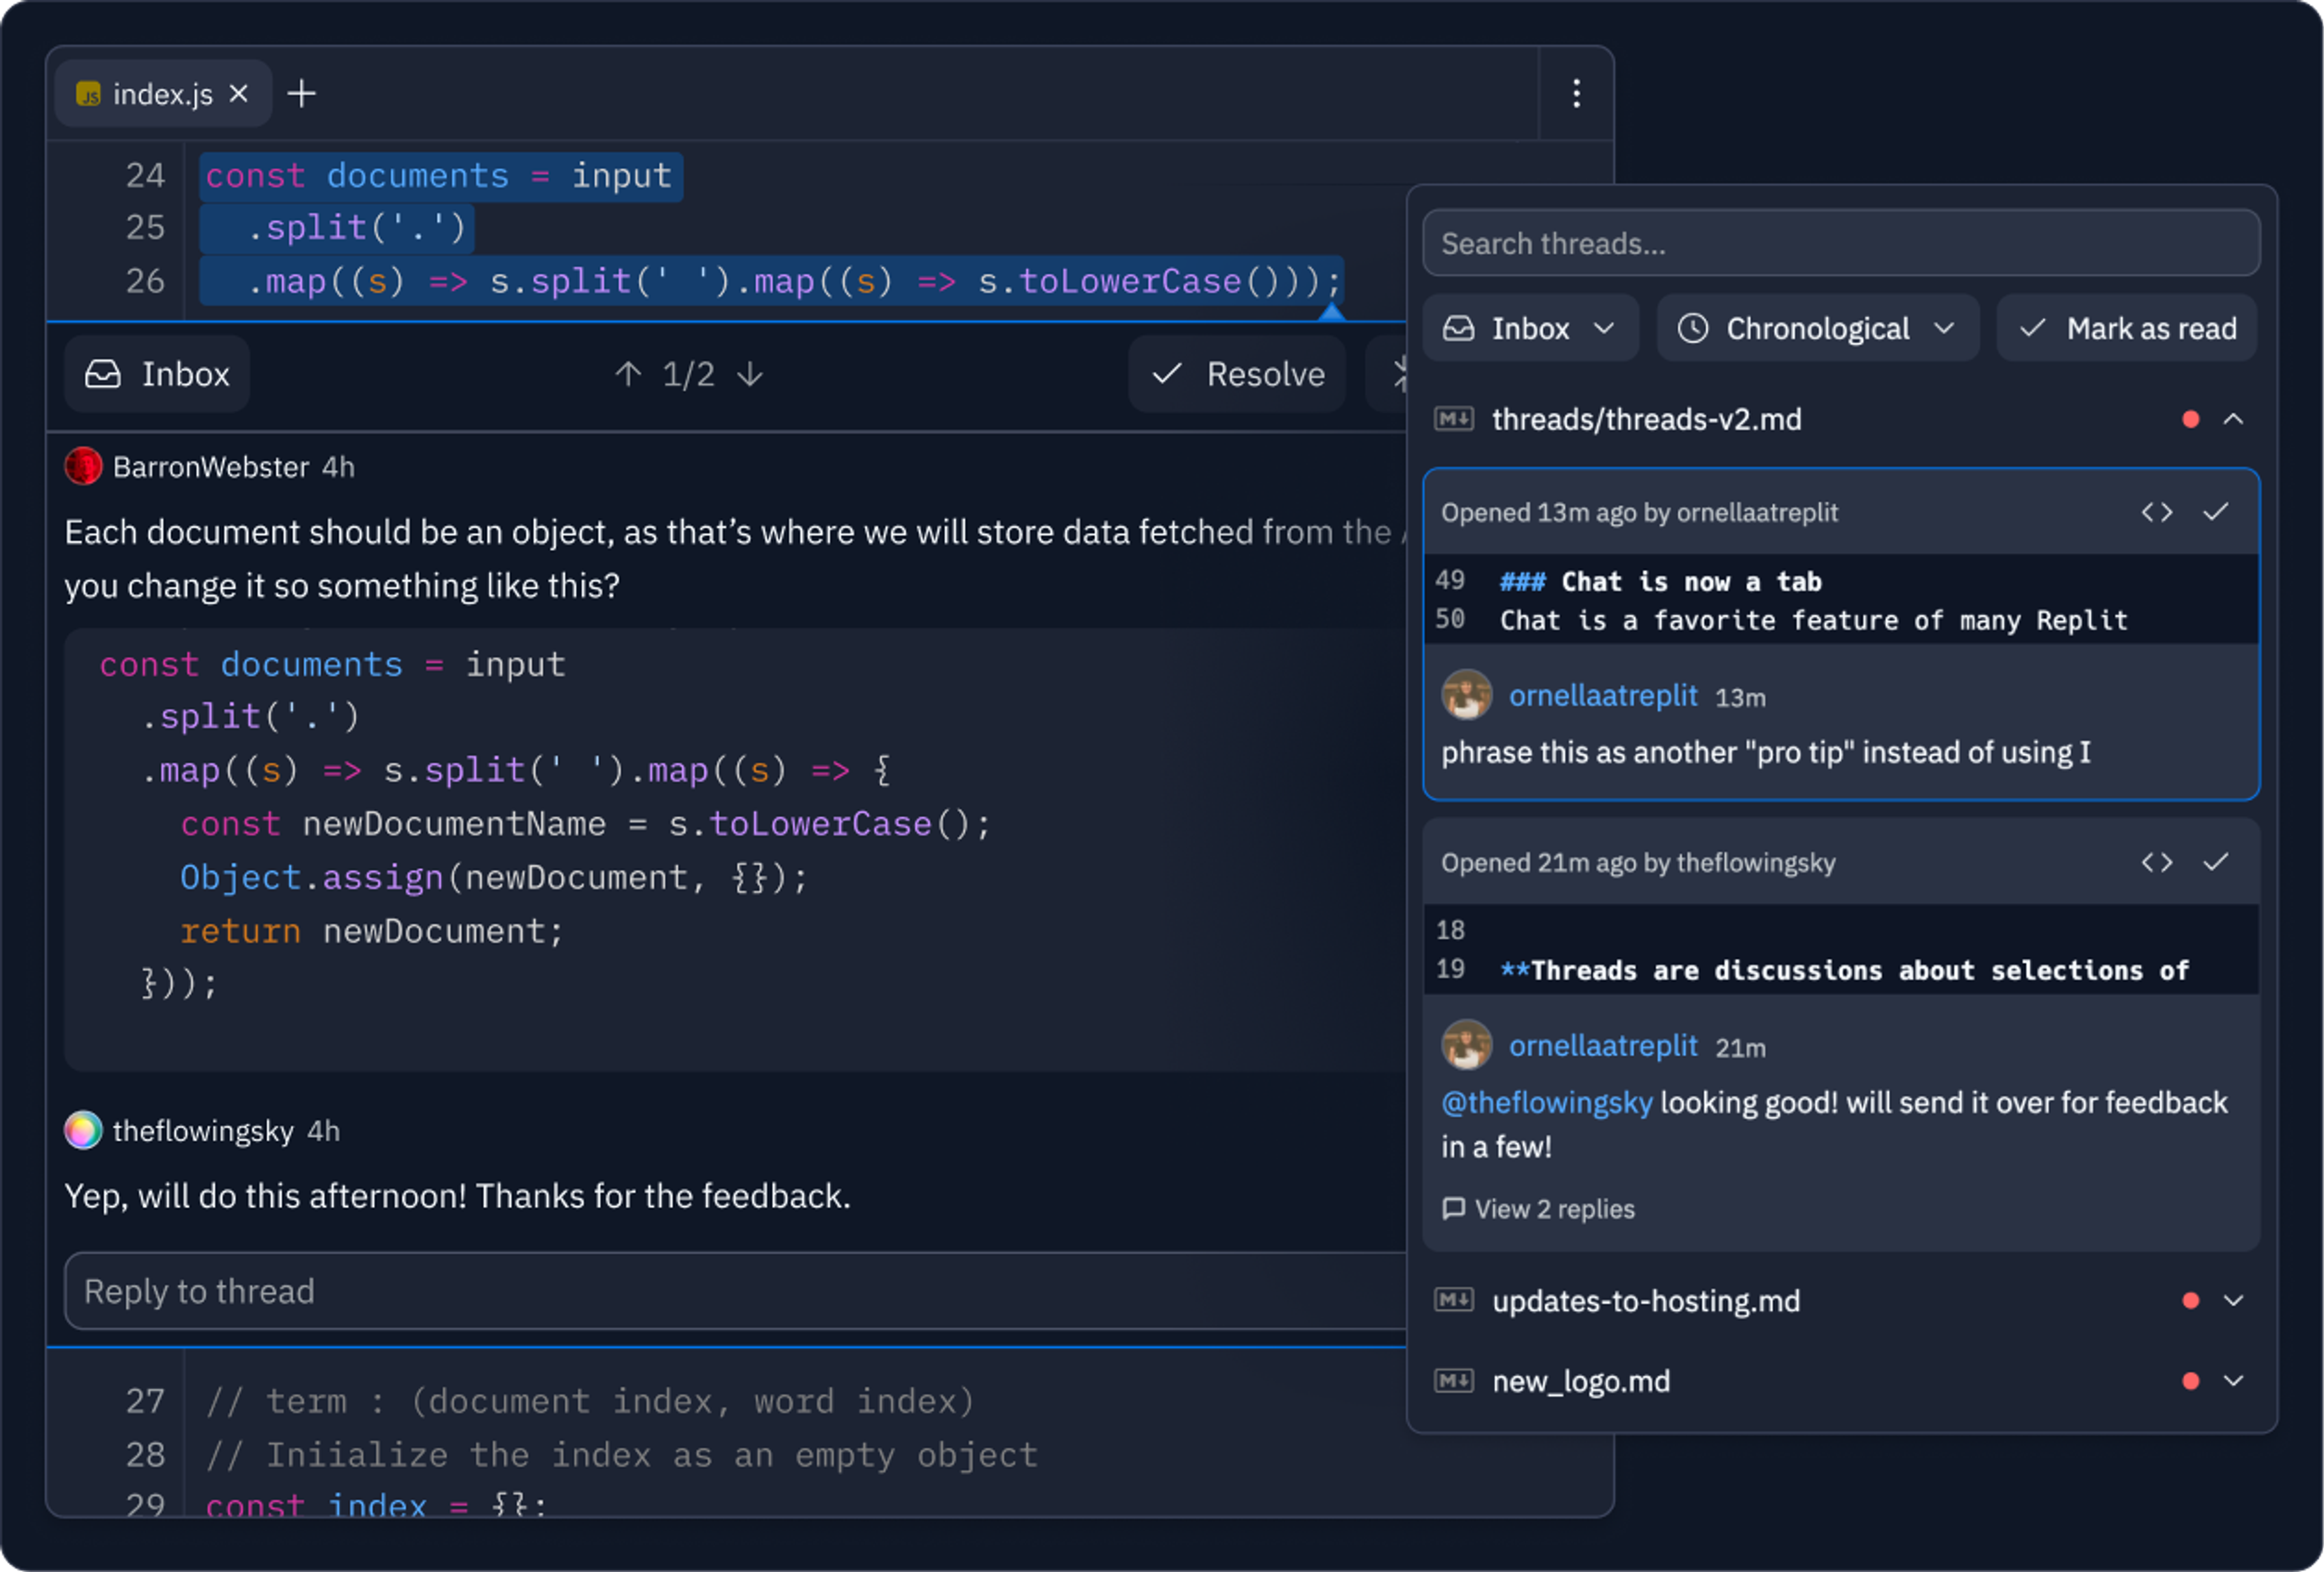Screen dimensions: 2324x1572
Task: Go to previous thread with up arrow
Action: (x=628, y=374)
